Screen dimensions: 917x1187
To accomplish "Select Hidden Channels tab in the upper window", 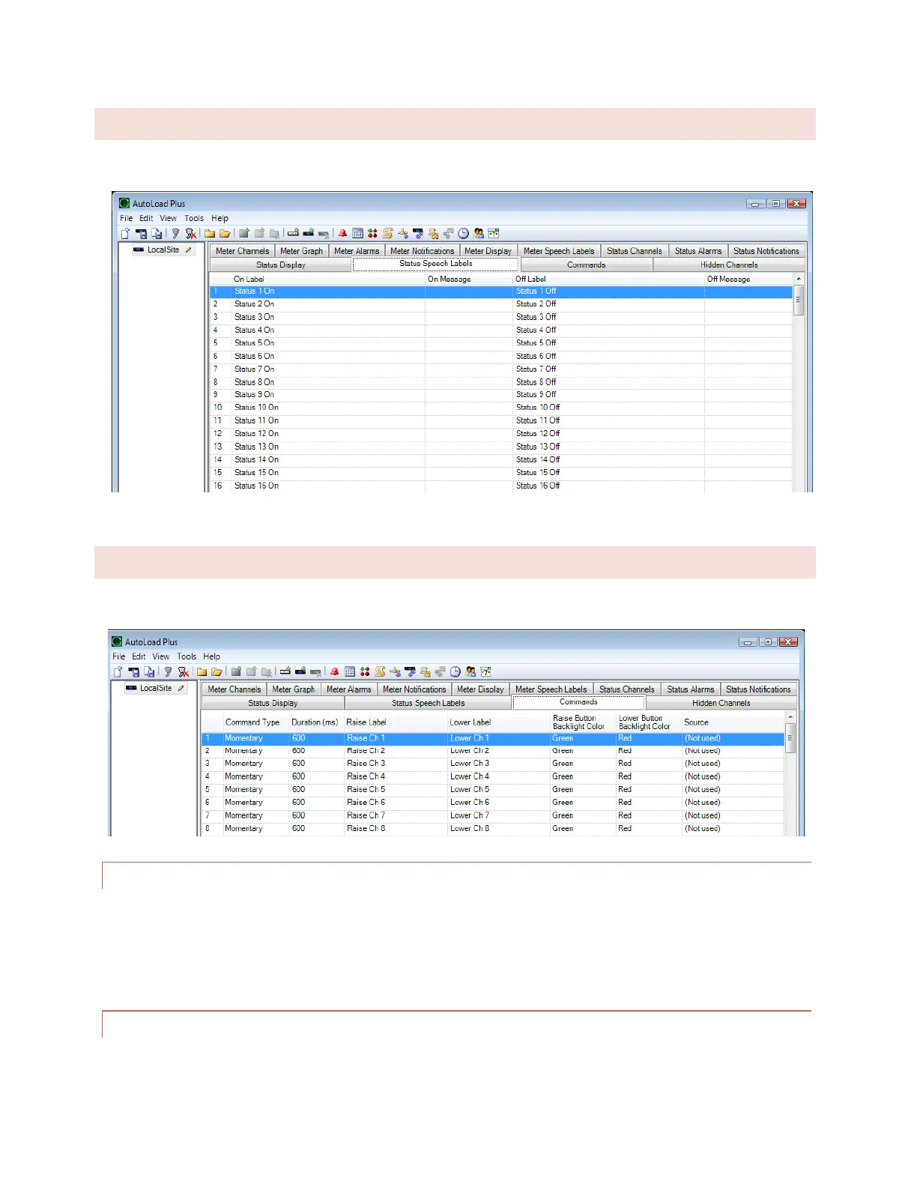I will [729, 265].
